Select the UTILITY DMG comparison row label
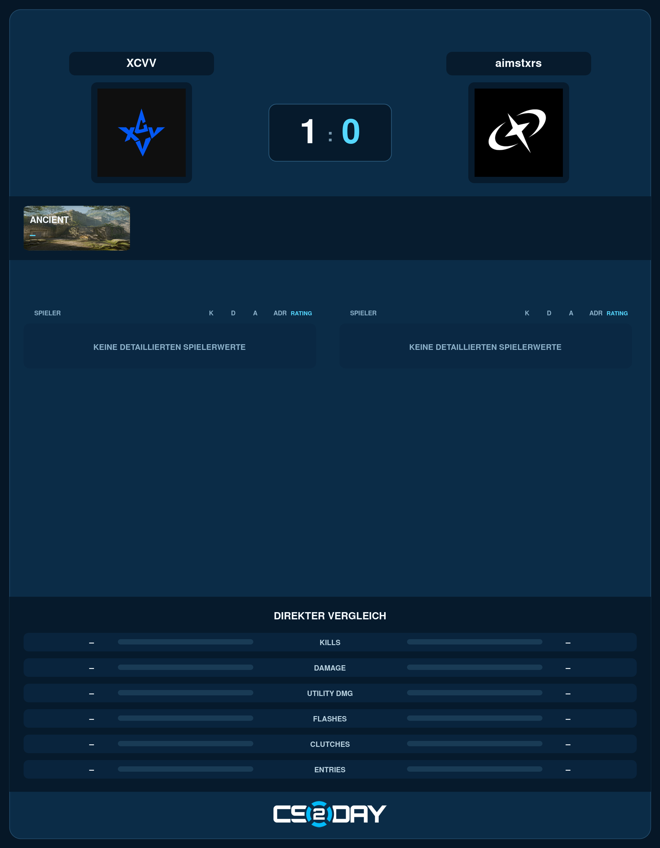This screenshot has height=848, width=660. point(330,693)
